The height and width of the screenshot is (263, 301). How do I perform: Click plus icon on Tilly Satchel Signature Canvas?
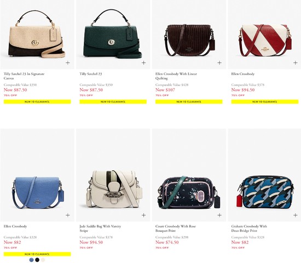tap(68, 62)
